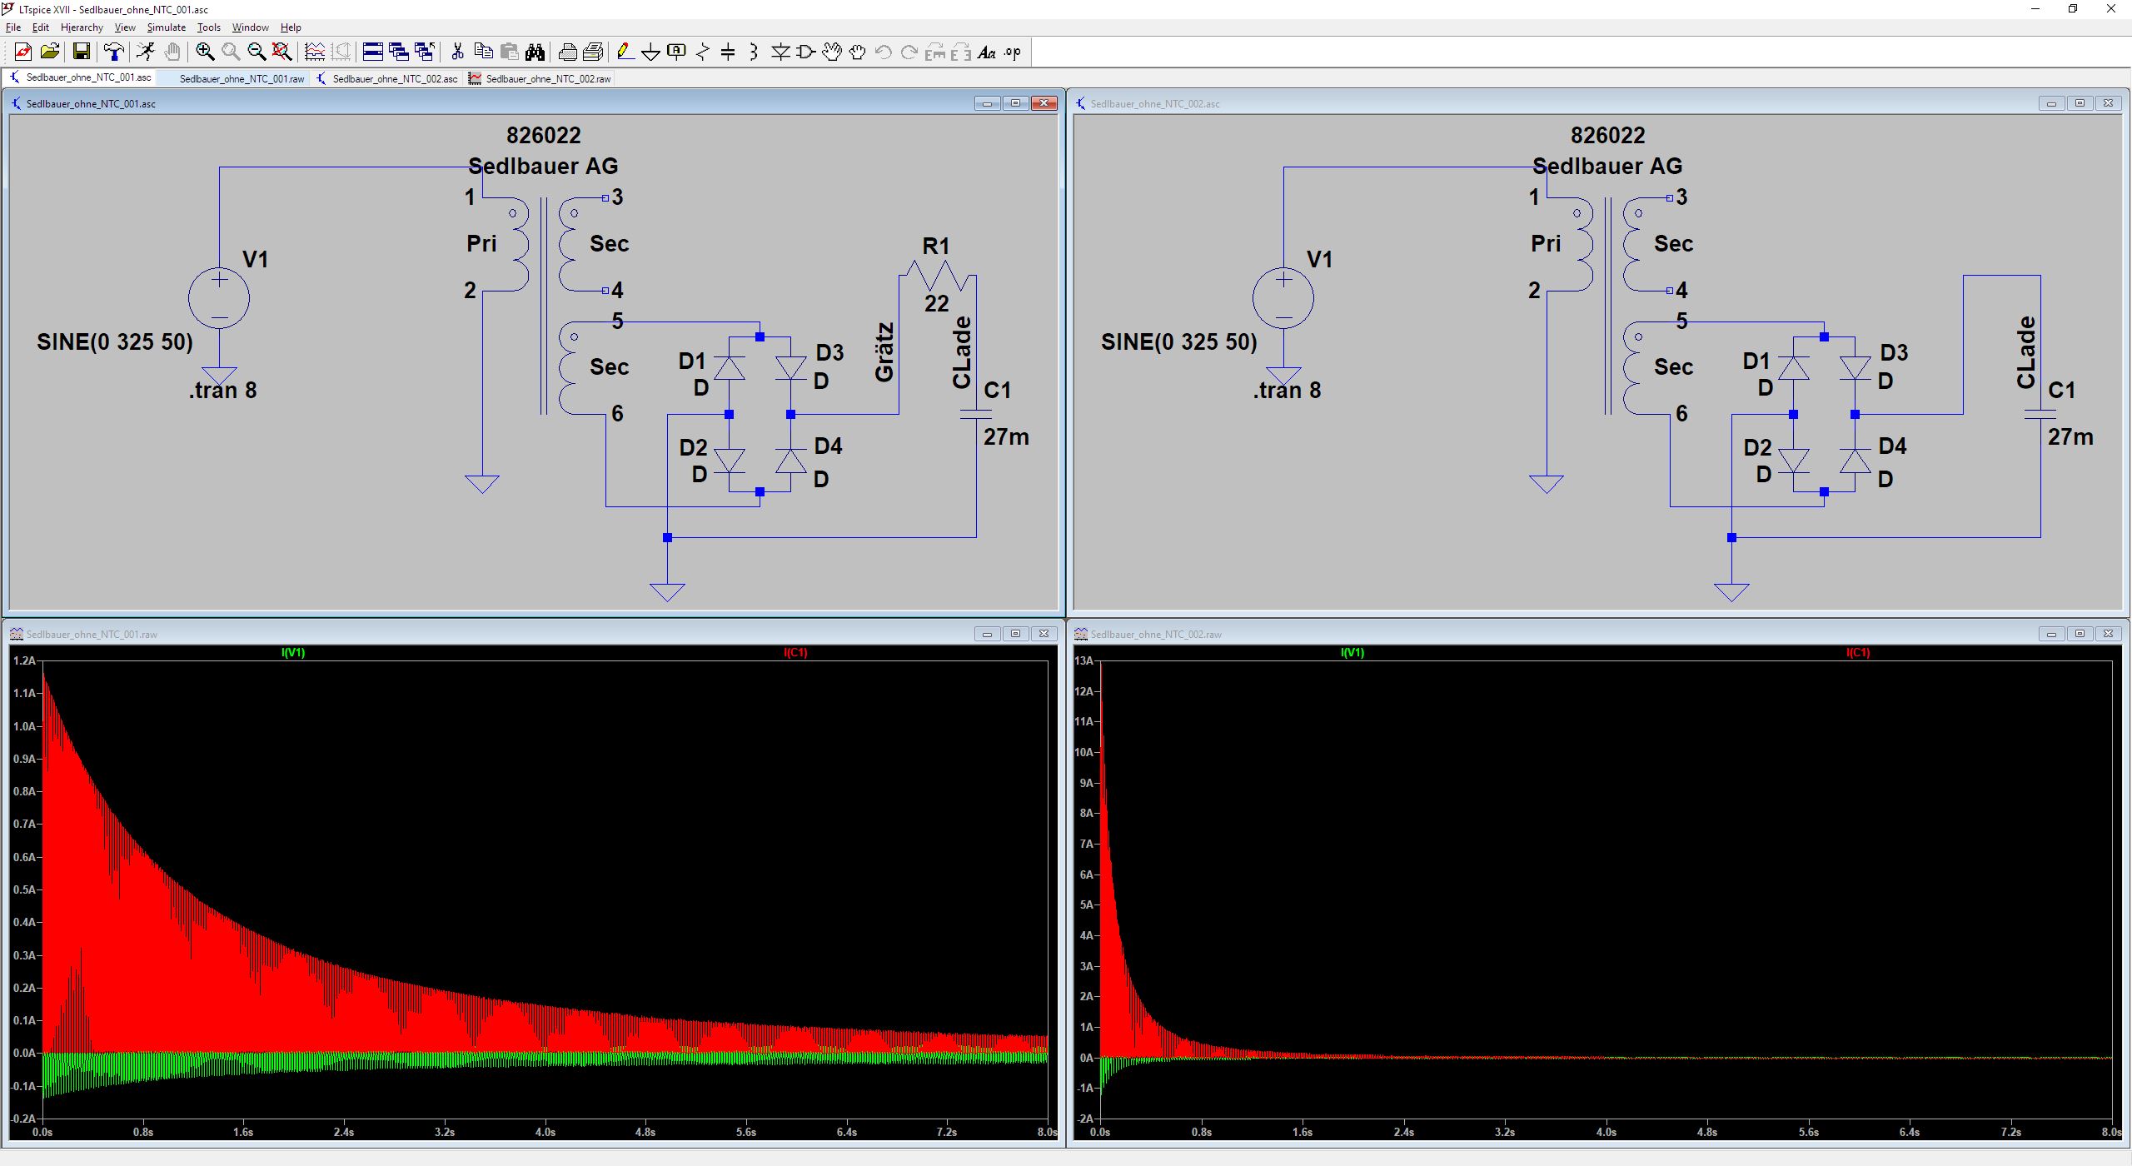2132x1166 pixels.
Task: Click the resistor value 22 in 001 schematic
Action: (936, 303)
